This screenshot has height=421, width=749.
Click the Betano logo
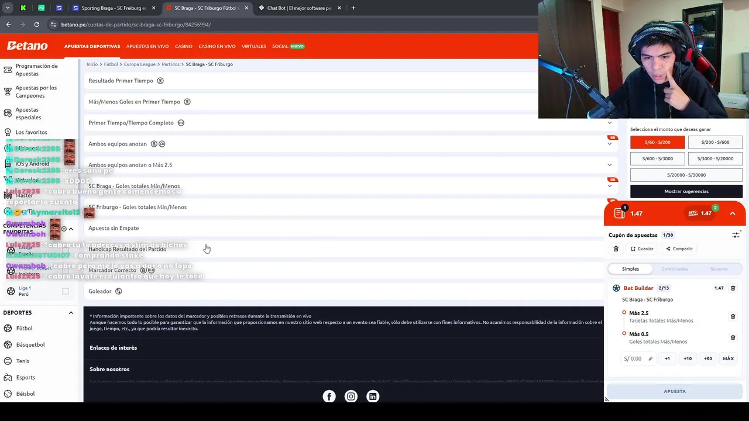[x=27, y=46]
